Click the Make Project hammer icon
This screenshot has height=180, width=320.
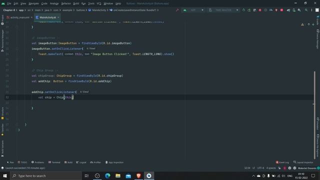click(x=177, y=10)
